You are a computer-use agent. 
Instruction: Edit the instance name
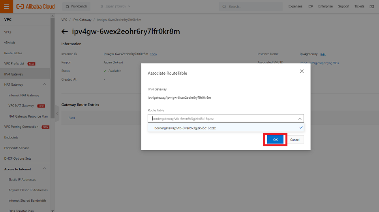(323, 54)
